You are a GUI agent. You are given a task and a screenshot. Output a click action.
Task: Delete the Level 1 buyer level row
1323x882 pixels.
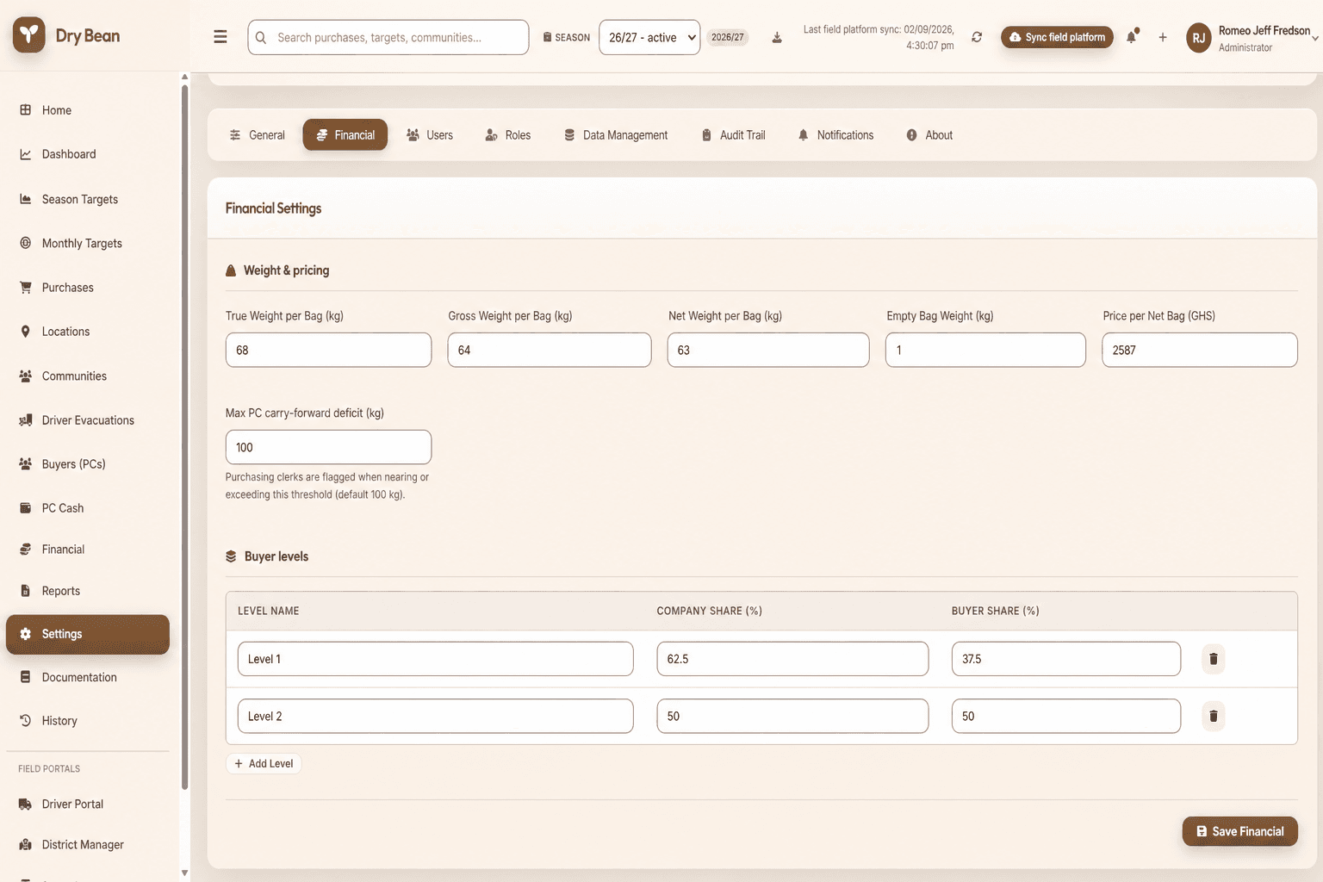[x=1214, y=659]
